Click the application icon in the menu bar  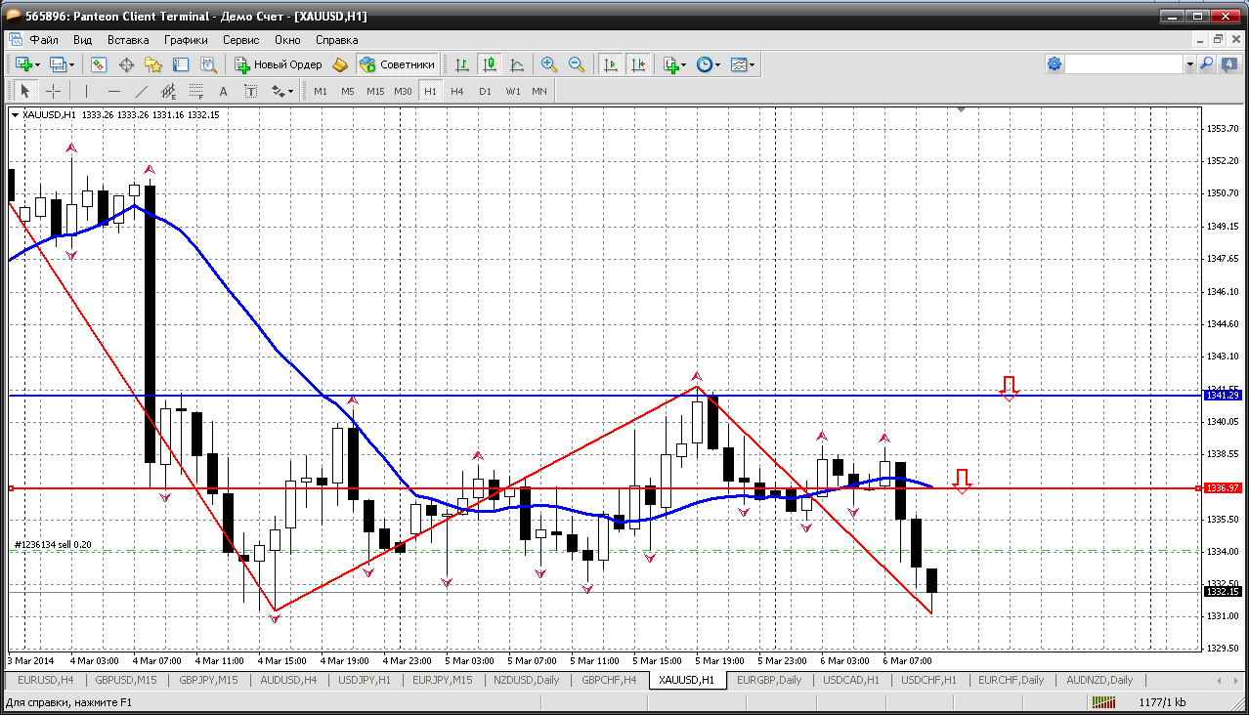(x=17, y=40)
